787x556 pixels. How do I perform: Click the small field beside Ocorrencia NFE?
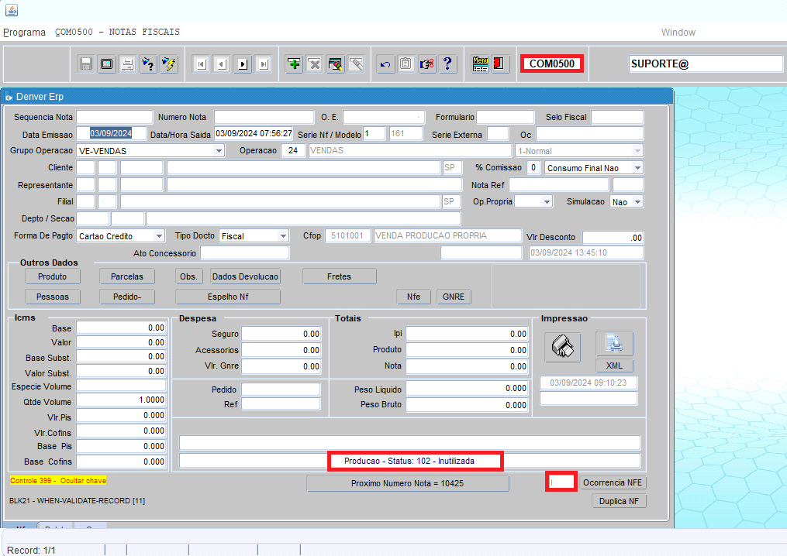click(x=561, y=482)
